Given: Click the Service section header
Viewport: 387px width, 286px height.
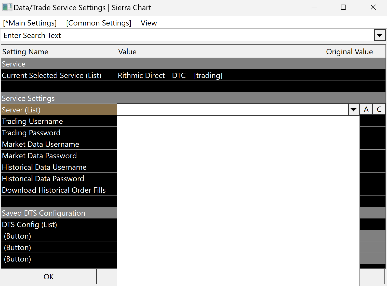Looking at the screenshot, I should pos(193,64).
